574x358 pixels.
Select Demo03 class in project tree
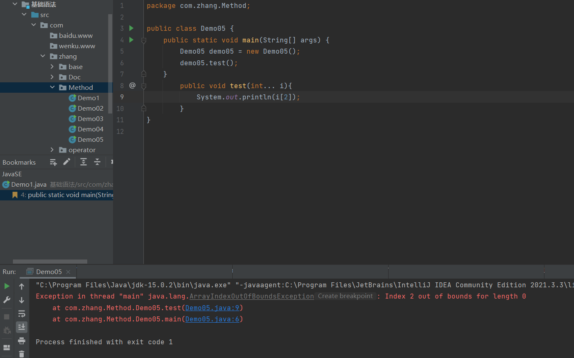point(91,119)
